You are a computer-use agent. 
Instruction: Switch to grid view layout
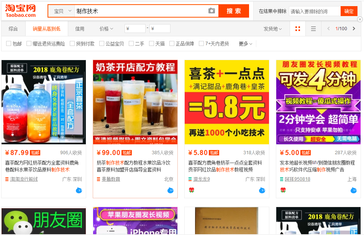point(298,29)
